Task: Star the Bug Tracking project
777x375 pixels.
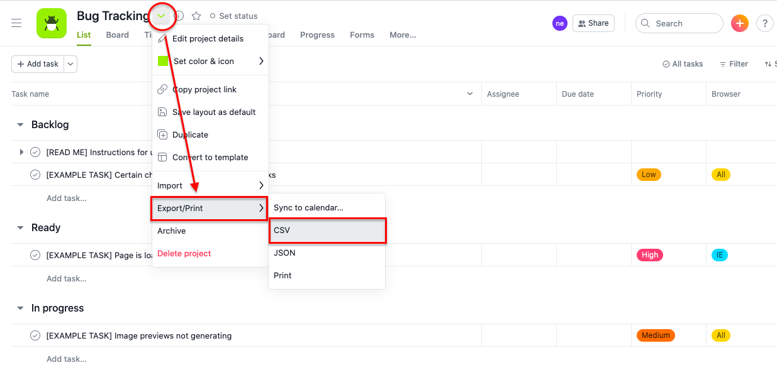Action: coord(196,16)
